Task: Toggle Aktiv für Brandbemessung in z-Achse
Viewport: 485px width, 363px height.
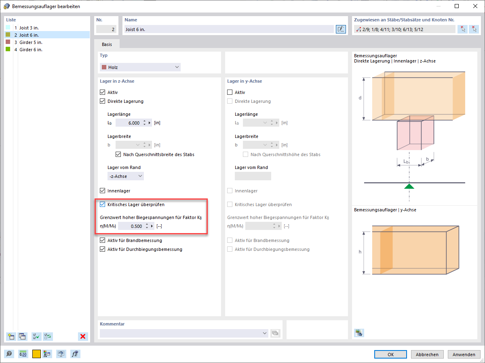Action: click(x=102, y=240)
